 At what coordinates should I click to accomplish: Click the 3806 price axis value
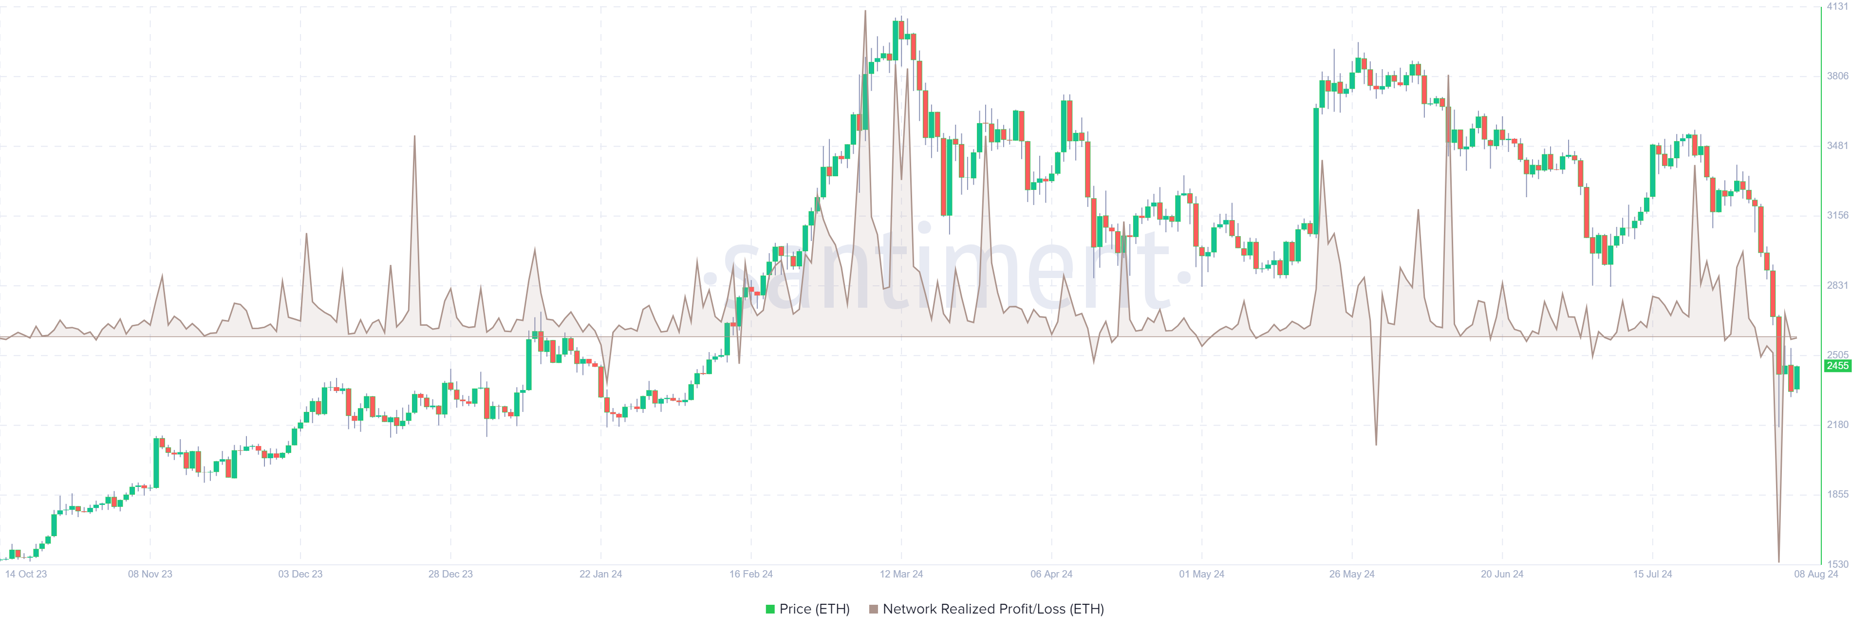tap(1837, 76)
